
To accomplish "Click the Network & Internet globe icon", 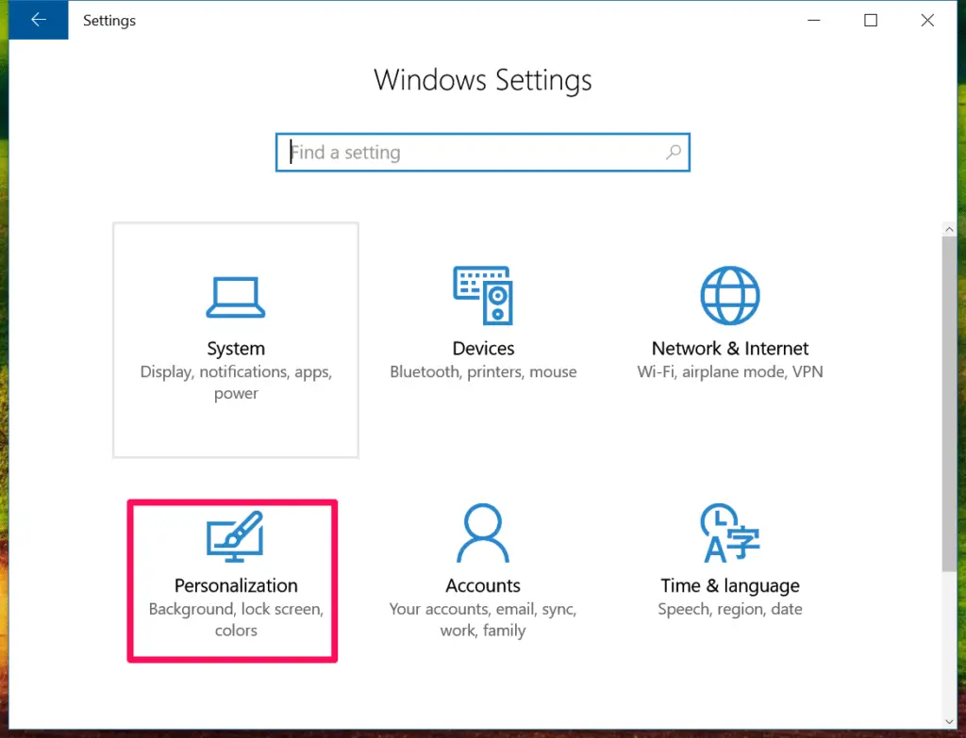I will tap(730, 295).
